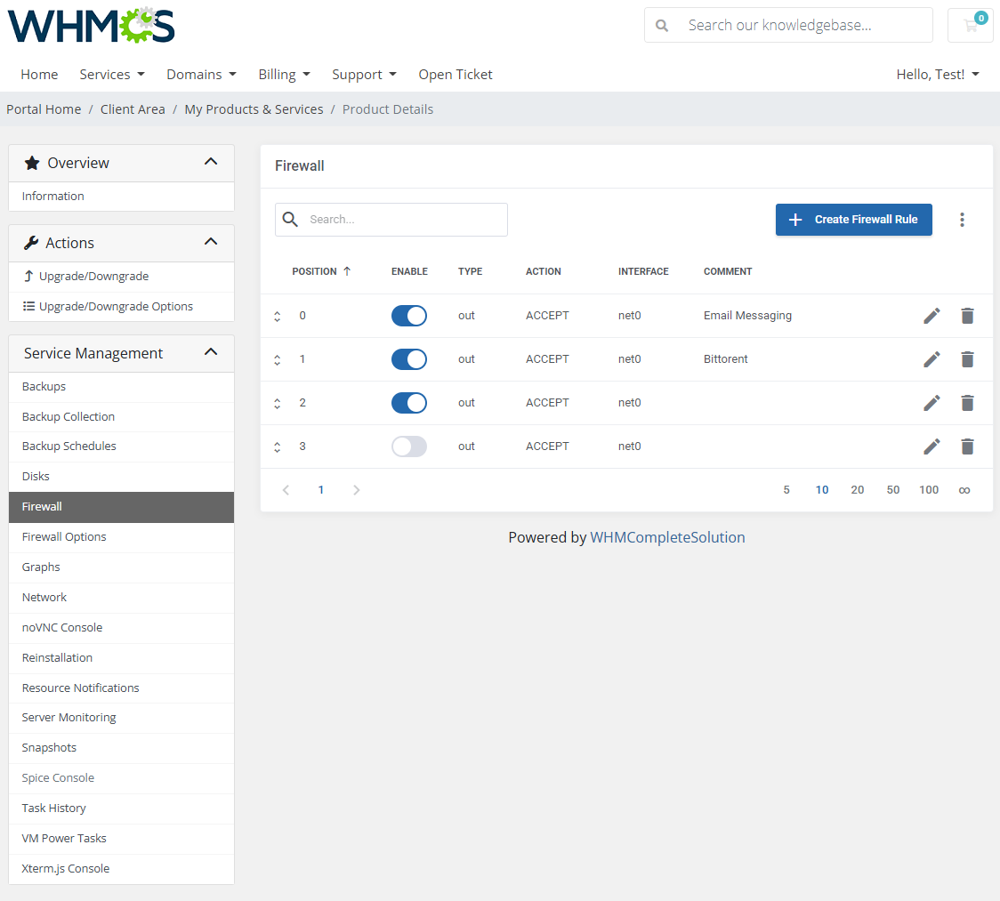Edit the Email Messaging rule
The image size is (1000, 901).
pos(931,316)
